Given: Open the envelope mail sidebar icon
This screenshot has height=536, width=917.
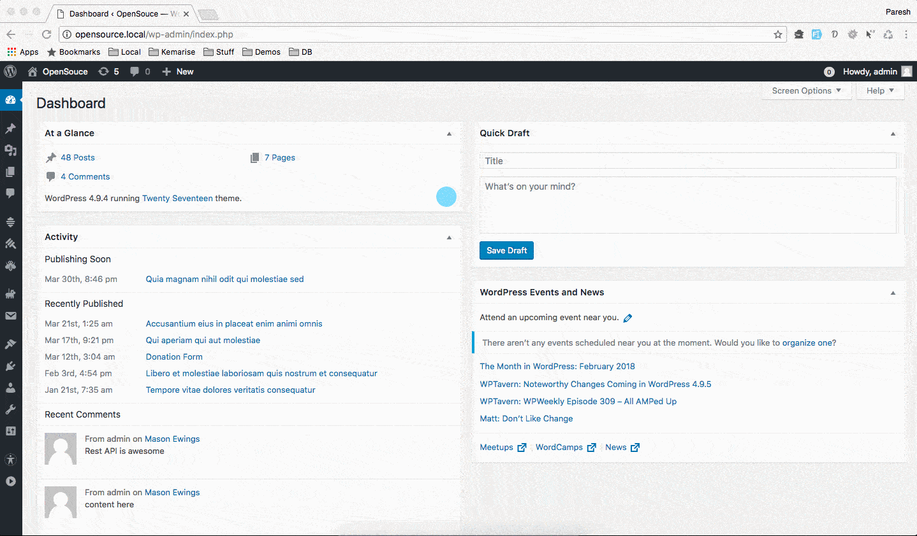Looking at the screenshot, I should tap(10, 316).
